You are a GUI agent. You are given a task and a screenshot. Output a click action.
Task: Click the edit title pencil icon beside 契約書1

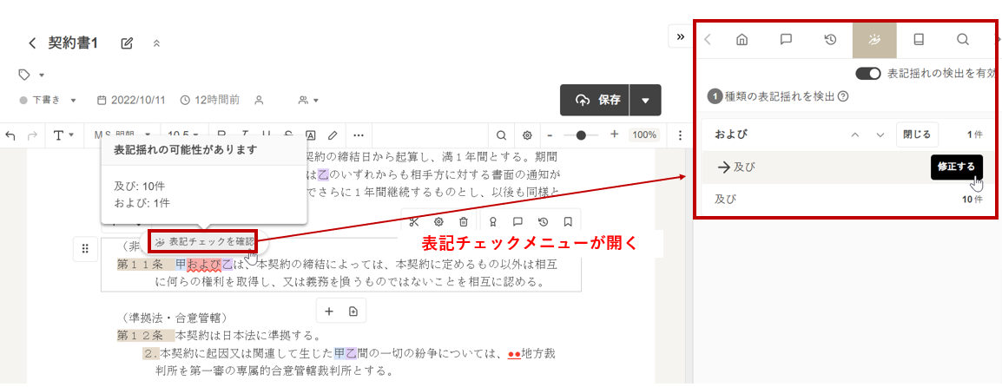[128, 43]
